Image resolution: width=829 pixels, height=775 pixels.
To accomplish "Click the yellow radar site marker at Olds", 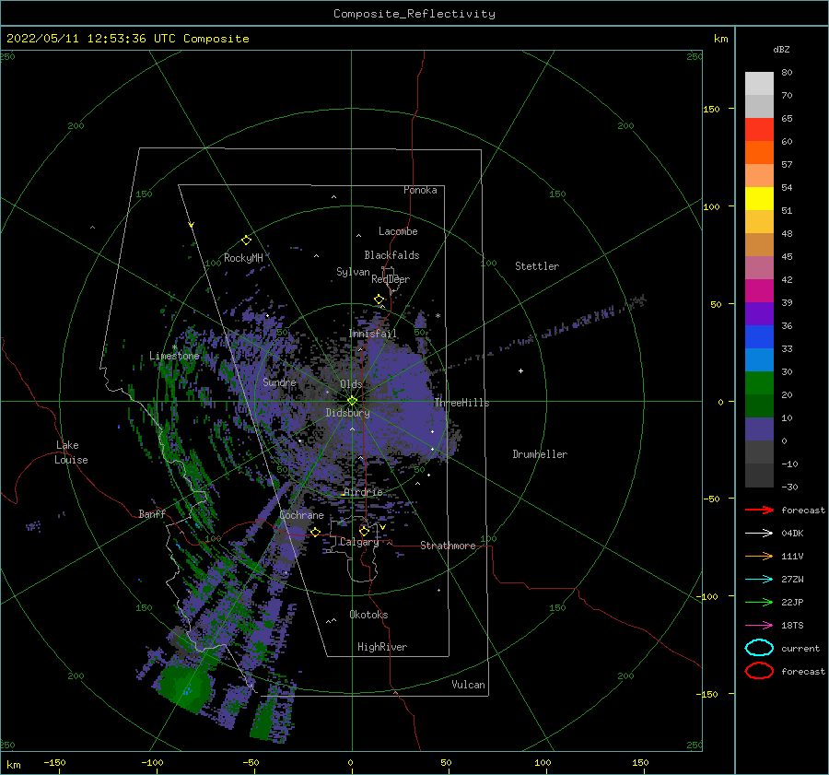I will 352,401.
